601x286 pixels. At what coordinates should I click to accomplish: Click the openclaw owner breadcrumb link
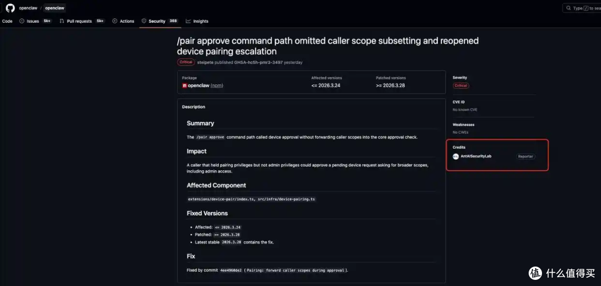28,8
